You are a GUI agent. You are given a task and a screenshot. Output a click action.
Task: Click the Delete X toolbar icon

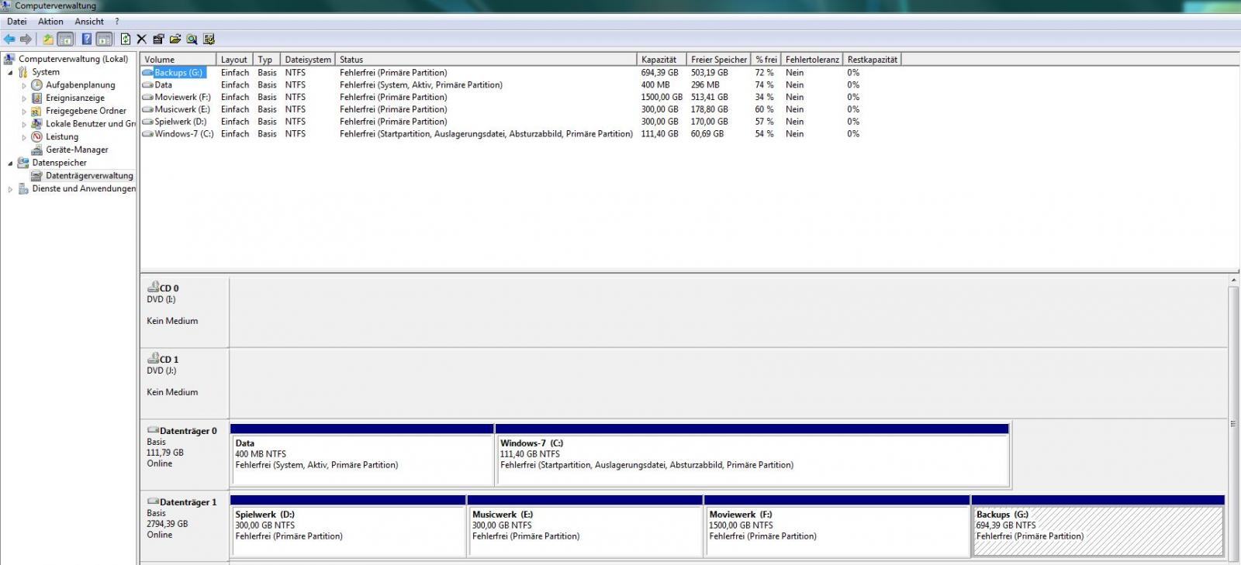(141, 39)
